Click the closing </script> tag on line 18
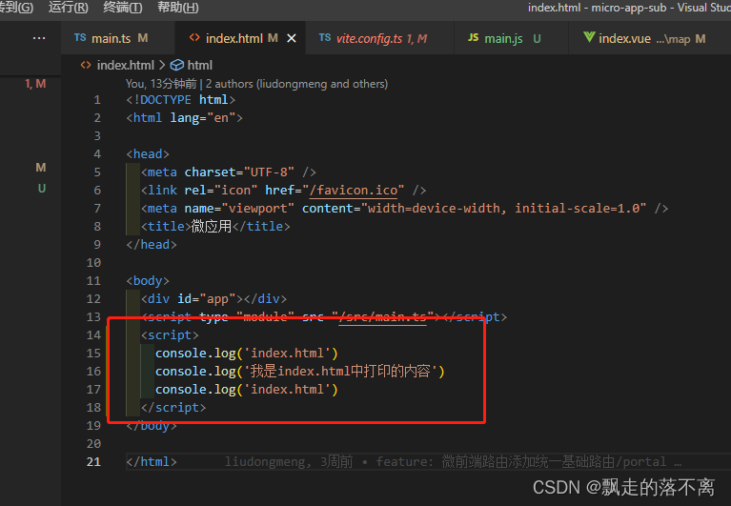The width and height of the screenshot is (731, 506). (x=173, y=408)
